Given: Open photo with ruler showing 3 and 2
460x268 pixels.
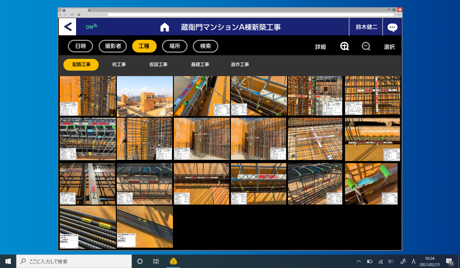Looking at the screenshot, I should click(x=88, y=184).
